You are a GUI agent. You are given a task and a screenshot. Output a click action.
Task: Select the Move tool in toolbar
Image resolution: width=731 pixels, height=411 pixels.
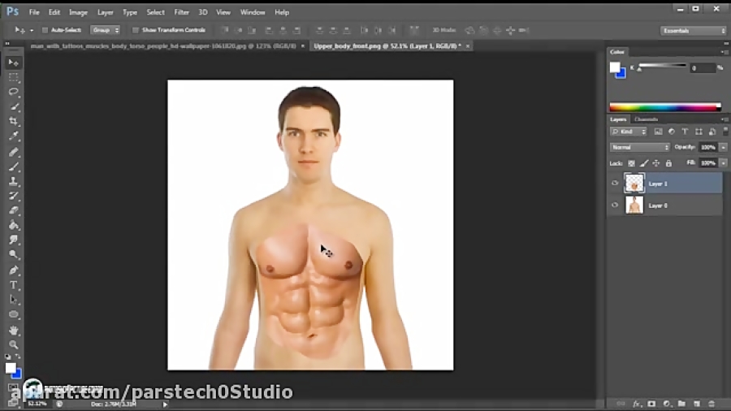point(14,63)
